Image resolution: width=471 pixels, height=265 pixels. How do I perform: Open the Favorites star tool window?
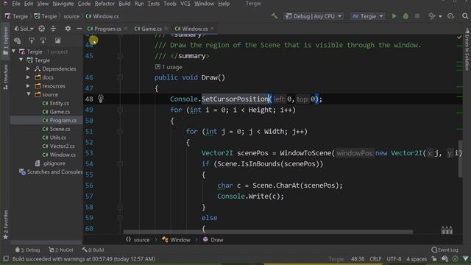coord(5,225)
